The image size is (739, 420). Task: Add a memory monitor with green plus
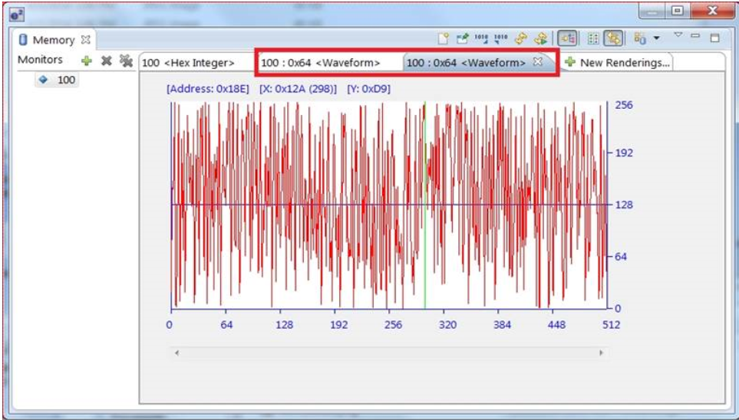pos(86,61)
